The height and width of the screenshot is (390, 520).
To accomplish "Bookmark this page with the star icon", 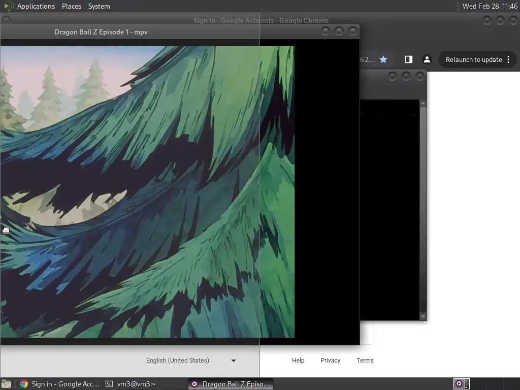I will point(383,59).
